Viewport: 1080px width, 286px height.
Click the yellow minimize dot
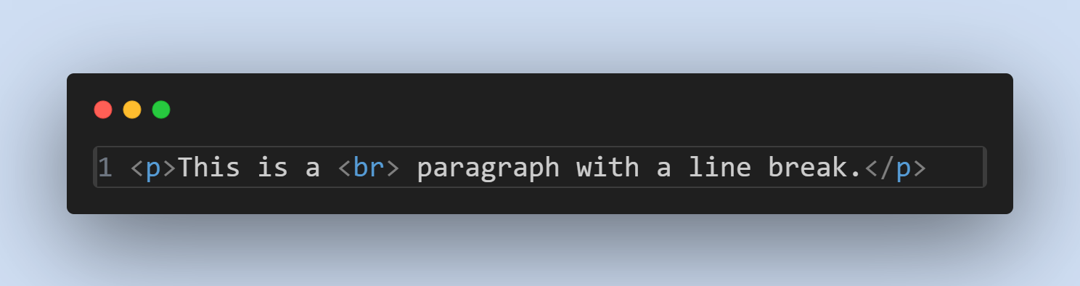(x=132, y=110)
